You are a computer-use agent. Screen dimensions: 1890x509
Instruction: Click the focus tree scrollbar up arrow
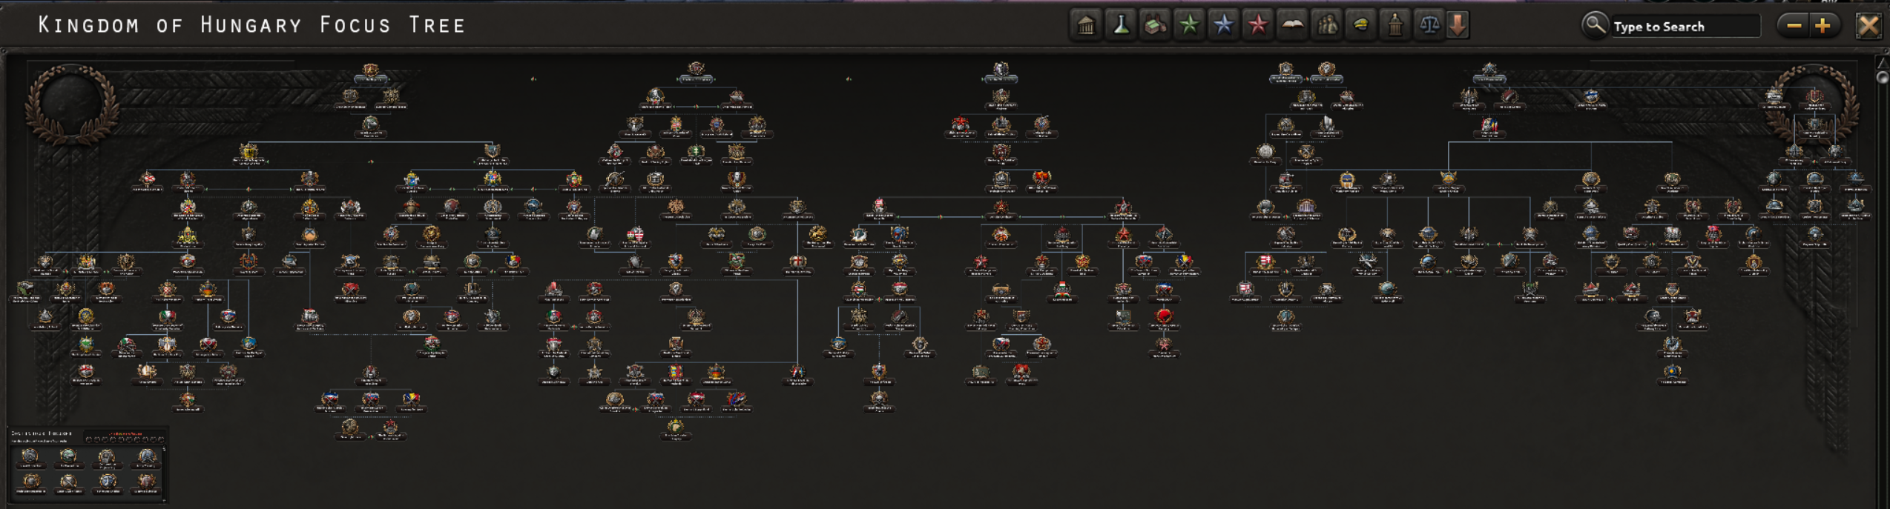click(1883, 62)
